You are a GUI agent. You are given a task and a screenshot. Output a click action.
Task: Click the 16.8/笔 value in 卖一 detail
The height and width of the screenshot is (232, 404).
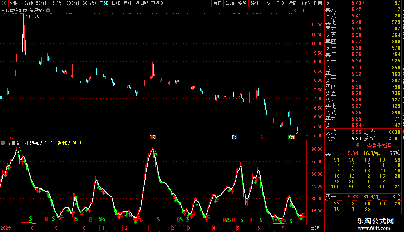pyautogui.click(x=371, y=153)
